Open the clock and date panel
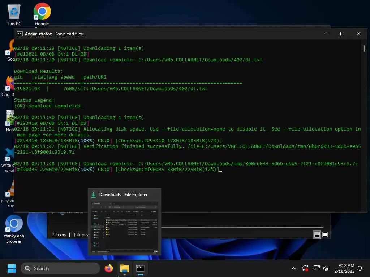370x277 pixels. [x=344, y=268]
